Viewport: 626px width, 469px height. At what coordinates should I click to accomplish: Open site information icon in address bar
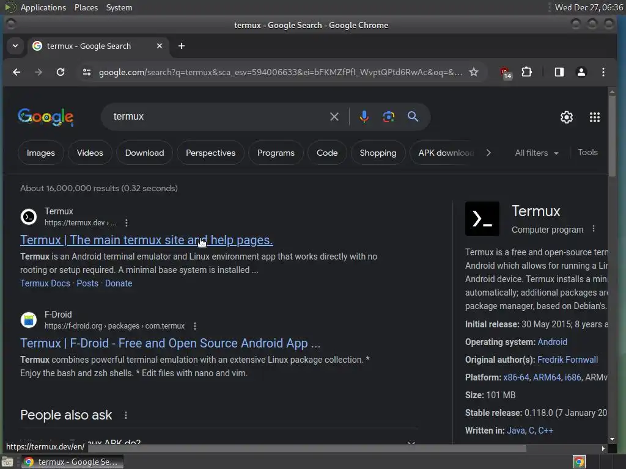point(87,72)
